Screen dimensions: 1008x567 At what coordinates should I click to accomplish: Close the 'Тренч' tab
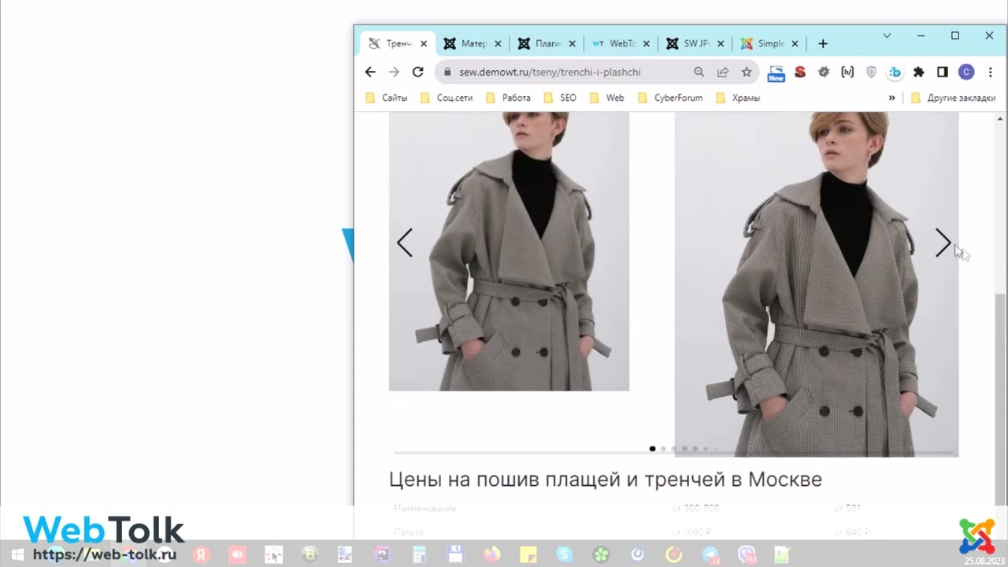424,43
